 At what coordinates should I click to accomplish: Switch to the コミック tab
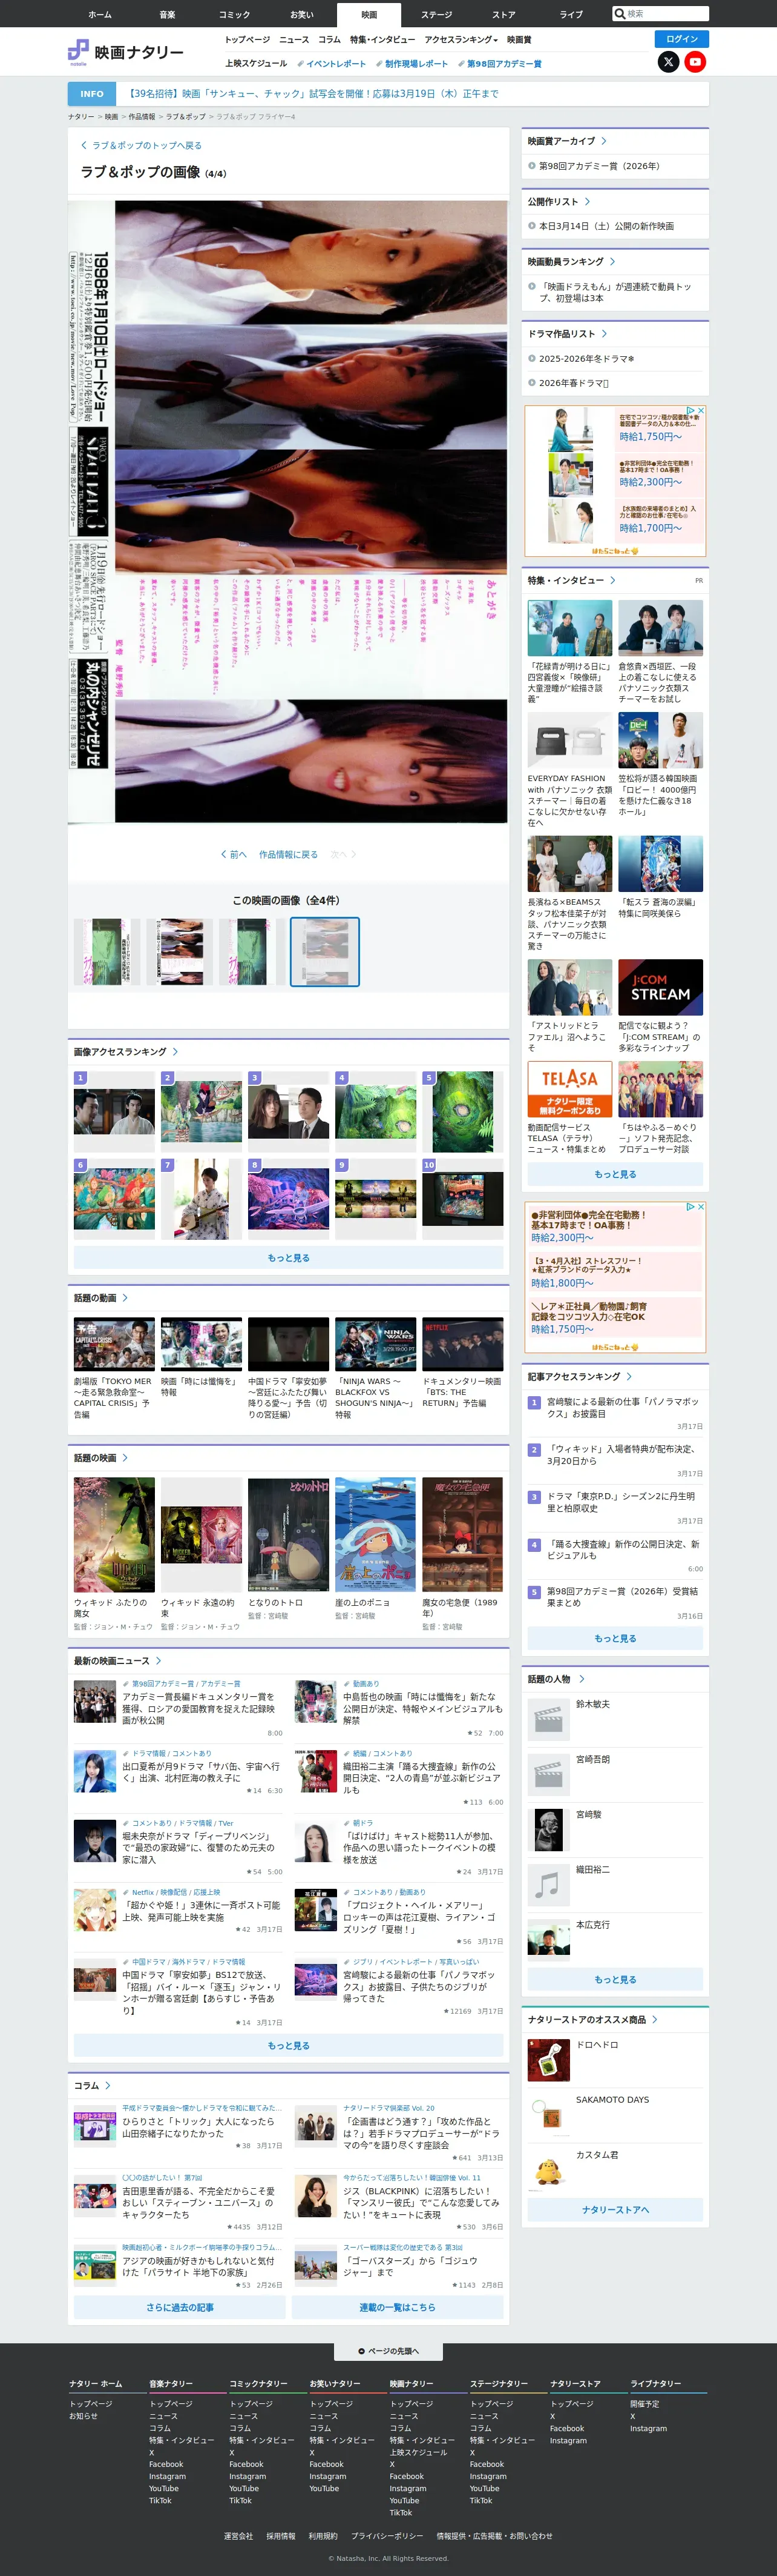pos(234,15)
